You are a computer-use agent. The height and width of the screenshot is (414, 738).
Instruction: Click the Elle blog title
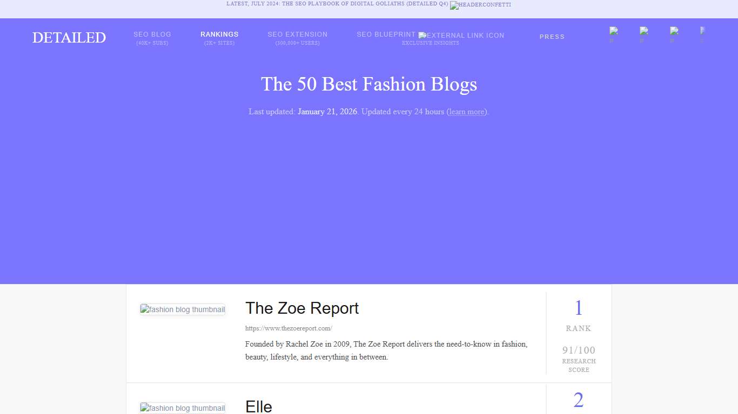[x=258, y=406]
